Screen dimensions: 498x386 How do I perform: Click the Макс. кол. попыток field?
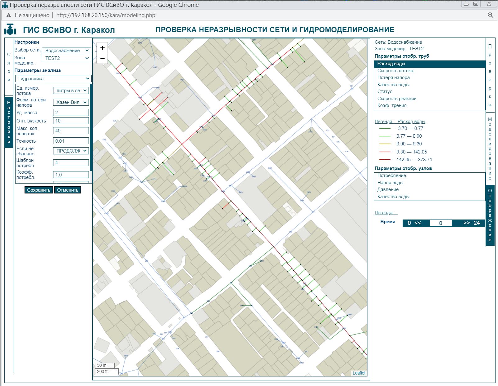pos(71,131)
